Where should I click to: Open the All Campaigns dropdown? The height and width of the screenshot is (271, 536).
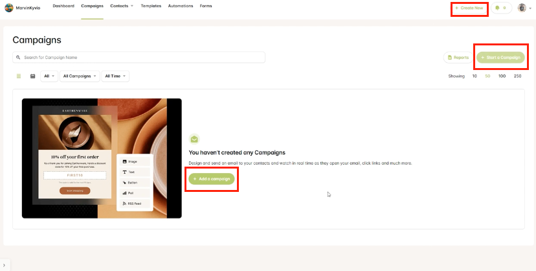point(80,76)
